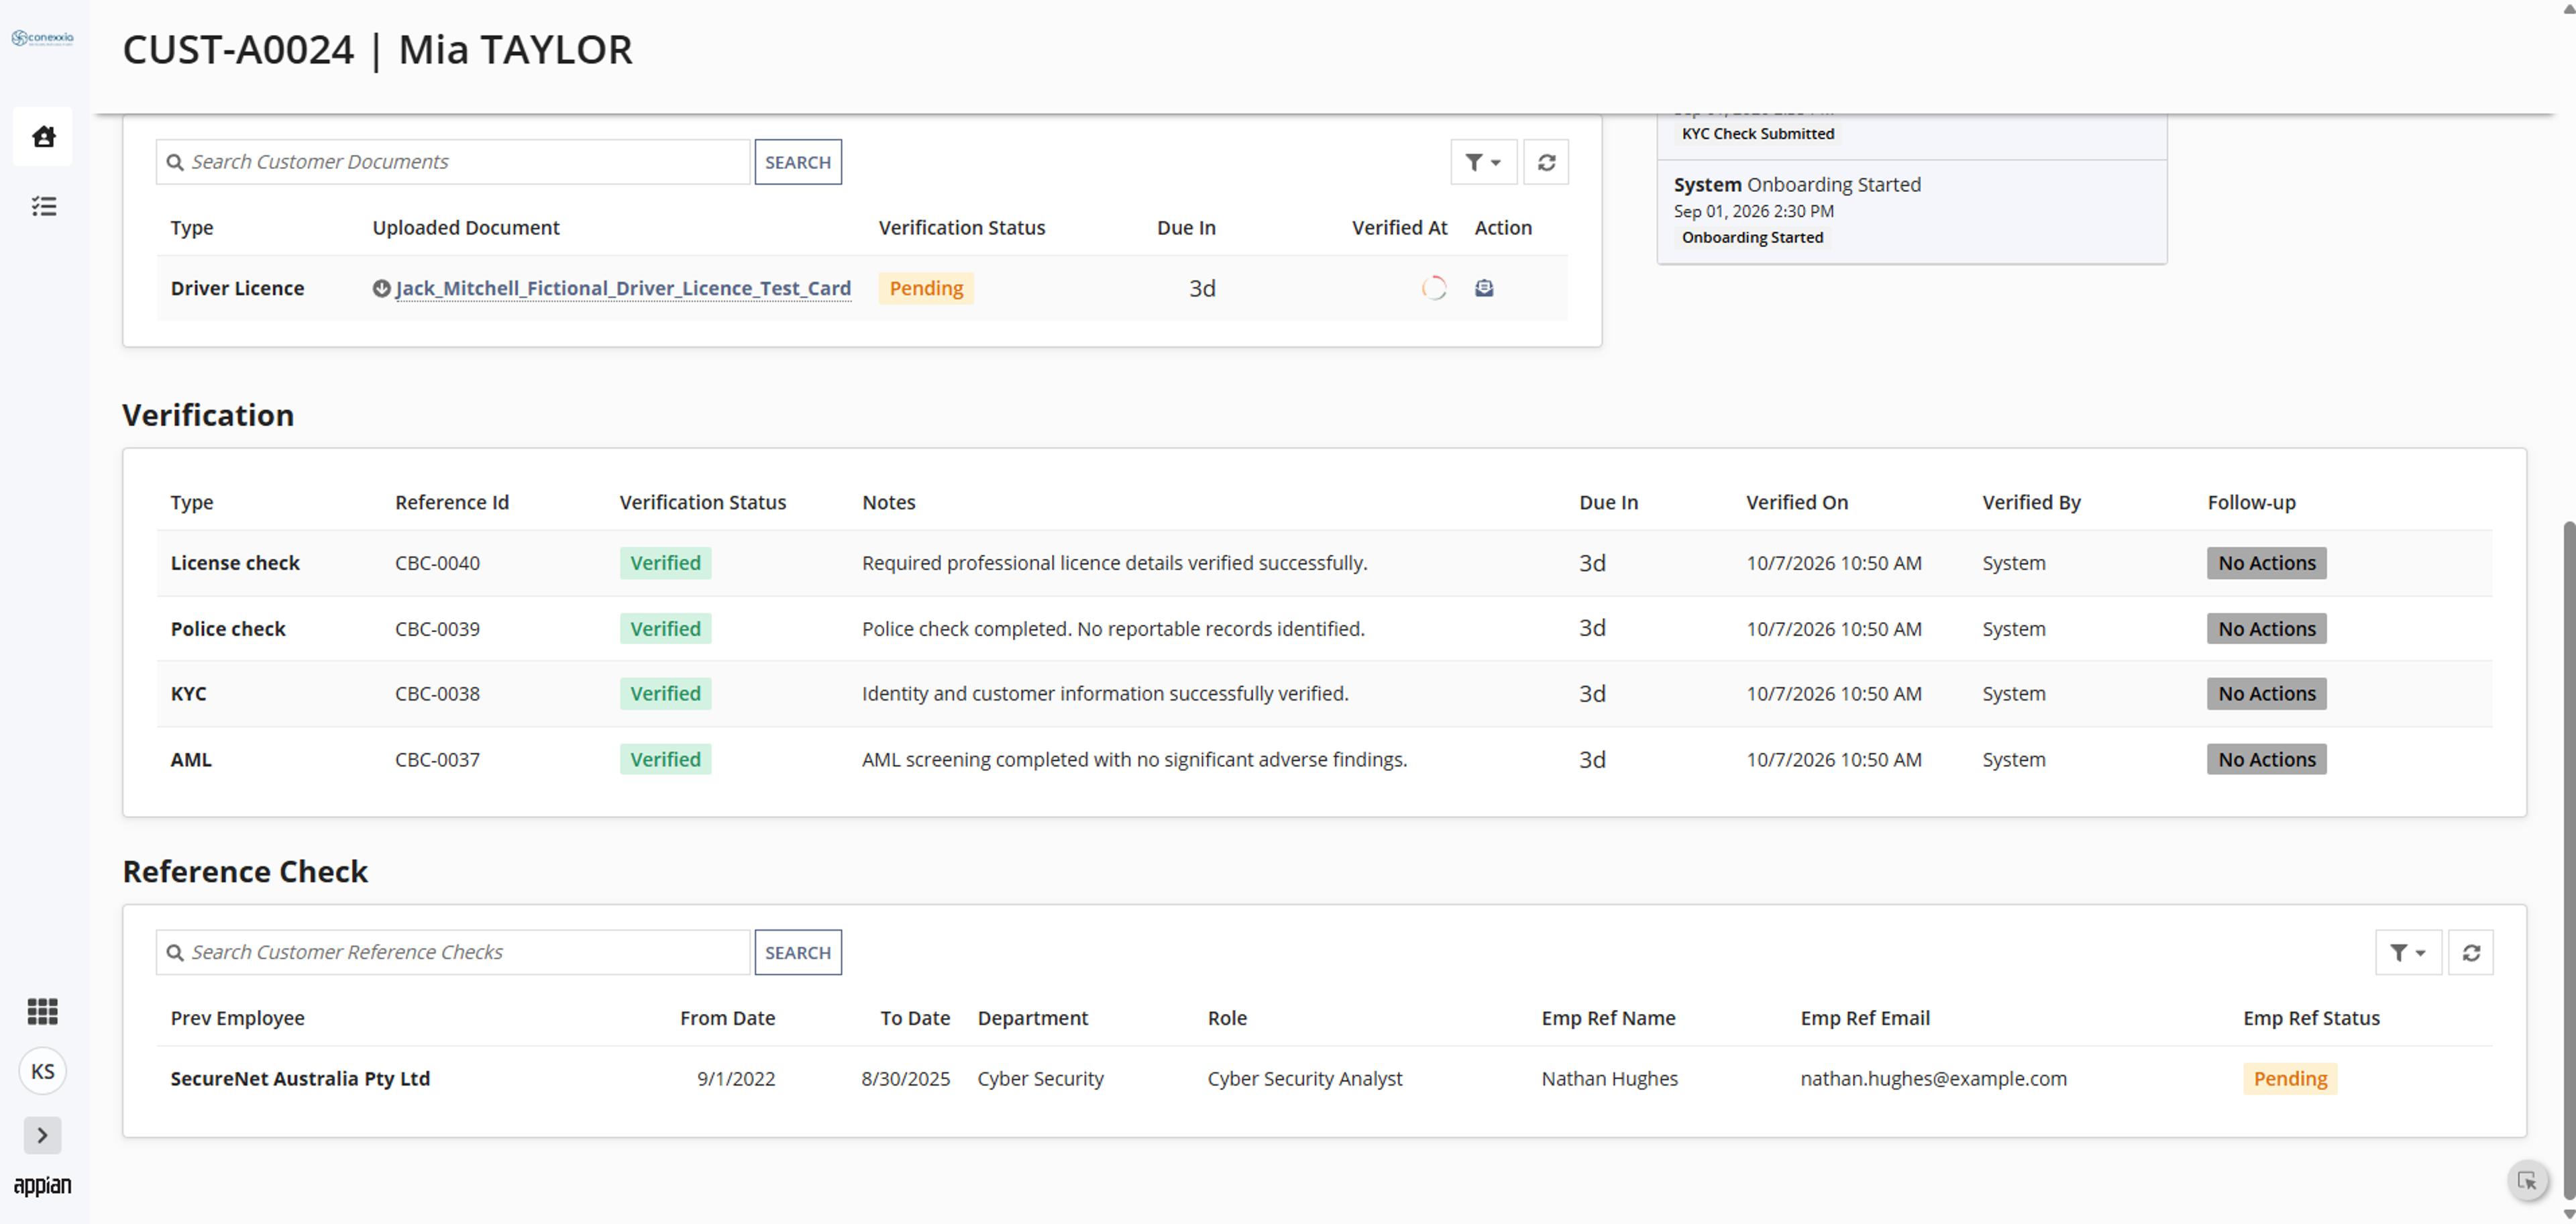Click the Verification Status column header in documents
Viewport: 2576px width, 1224px height.
pos(962,227)
